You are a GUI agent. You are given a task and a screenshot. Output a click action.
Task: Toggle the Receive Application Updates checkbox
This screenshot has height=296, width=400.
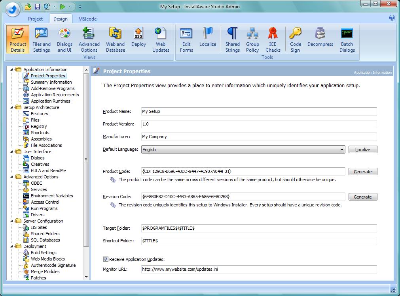pos(106,259)
